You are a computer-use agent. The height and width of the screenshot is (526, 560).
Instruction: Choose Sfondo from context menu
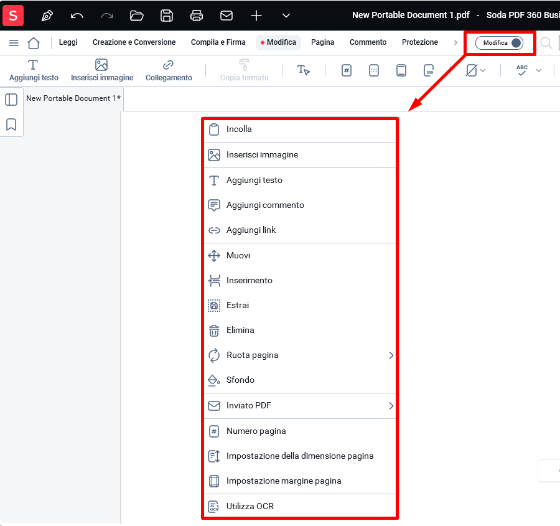(300, 380)
